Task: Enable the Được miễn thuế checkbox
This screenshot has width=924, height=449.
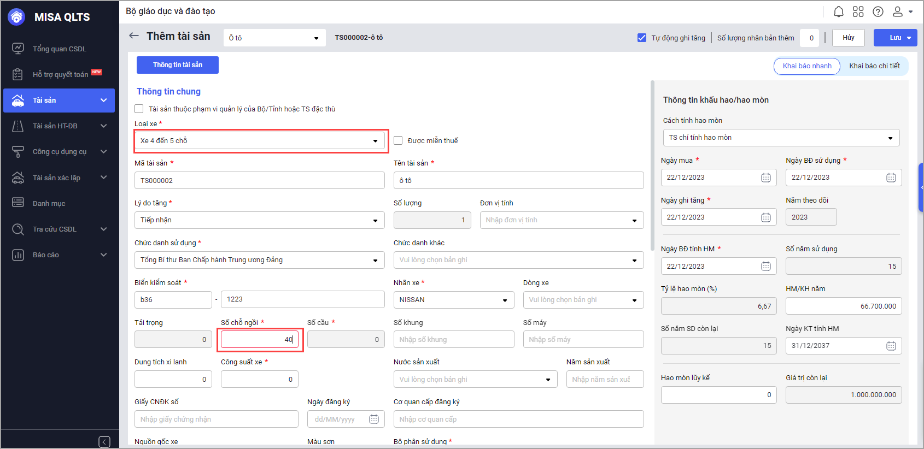Action: coord(398,140)
